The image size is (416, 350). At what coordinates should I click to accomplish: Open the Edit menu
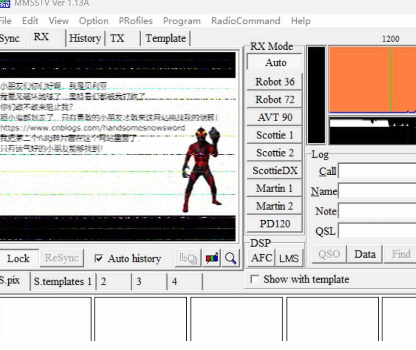tap(30, 21)
